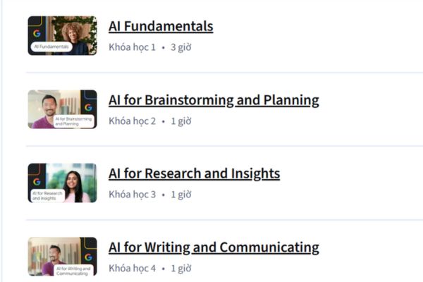Open AI for Writing and Communicating course
This screenshot has width=423, height=282.
coord(214,247)
